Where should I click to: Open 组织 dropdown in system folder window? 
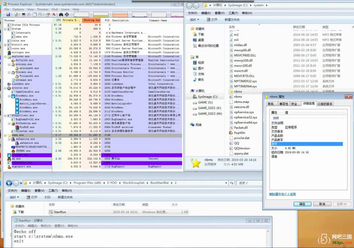tap(194, 20)
